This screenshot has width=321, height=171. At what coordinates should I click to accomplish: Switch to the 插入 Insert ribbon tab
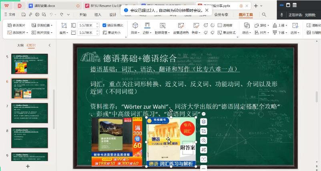[x=98, y=15]
